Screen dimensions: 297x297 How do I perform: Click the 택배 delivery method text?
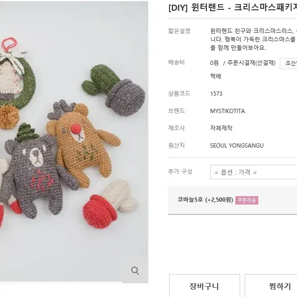(216, 76)
